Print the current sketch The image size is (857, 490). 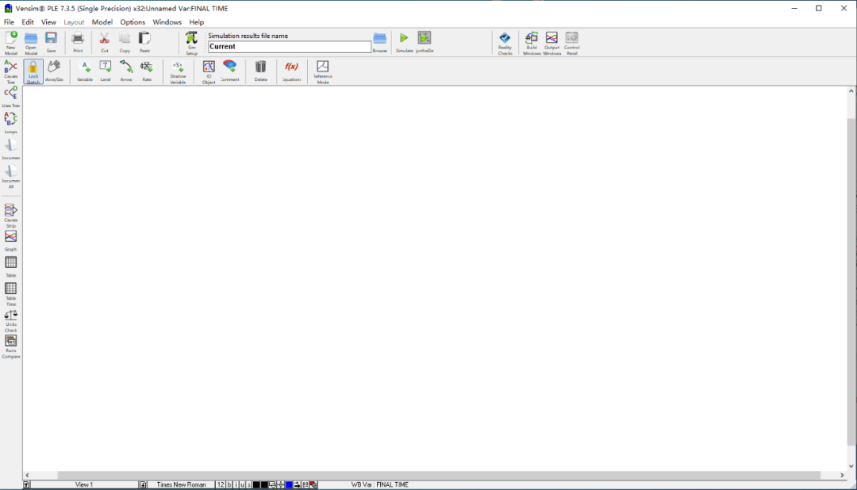pos(78,43)
